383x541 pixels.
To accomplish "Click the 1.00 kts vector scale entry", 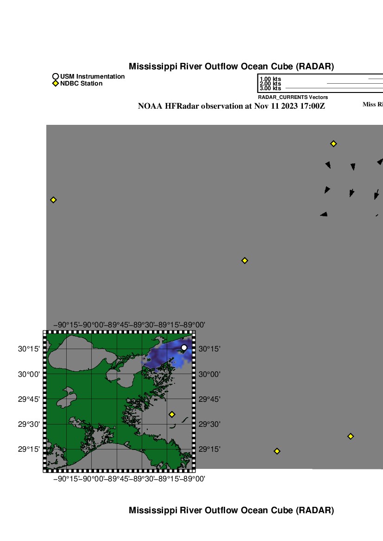I will (x=270, y=79).
